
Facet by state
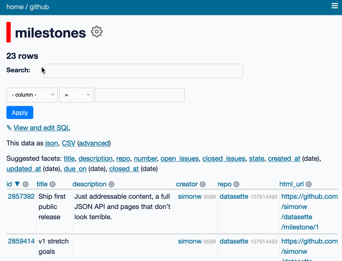pos(257,159)
